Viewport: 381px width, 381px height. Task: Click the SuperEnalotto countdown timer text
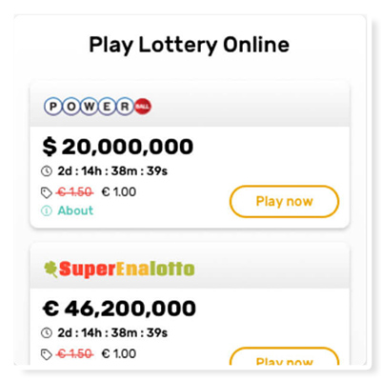(x=112, y=333)
